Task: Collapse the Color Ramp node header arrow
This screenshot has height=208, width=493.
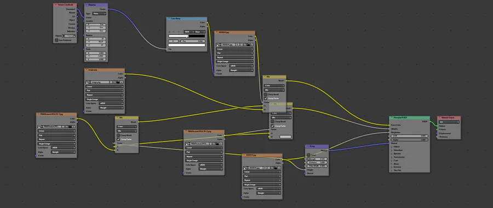Action: click(x=168, y=19)
